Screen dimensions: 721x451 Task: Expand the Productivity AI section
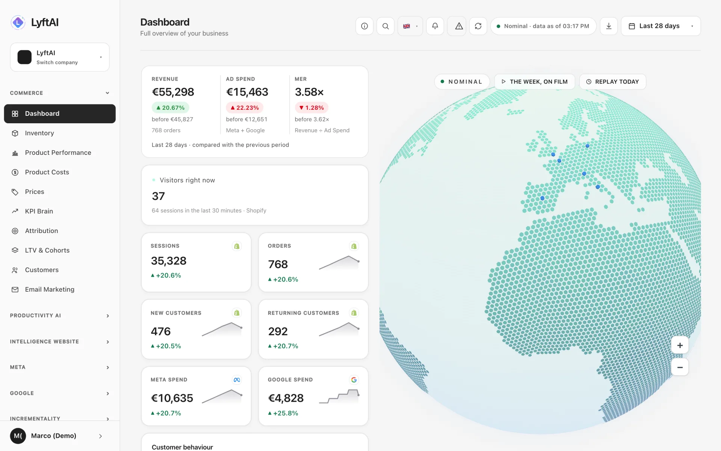60,316
